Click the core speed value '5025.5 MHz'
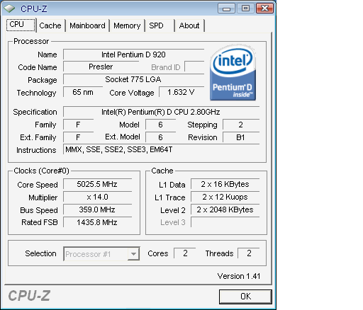363x310 pixels. [x=97, y=184]
